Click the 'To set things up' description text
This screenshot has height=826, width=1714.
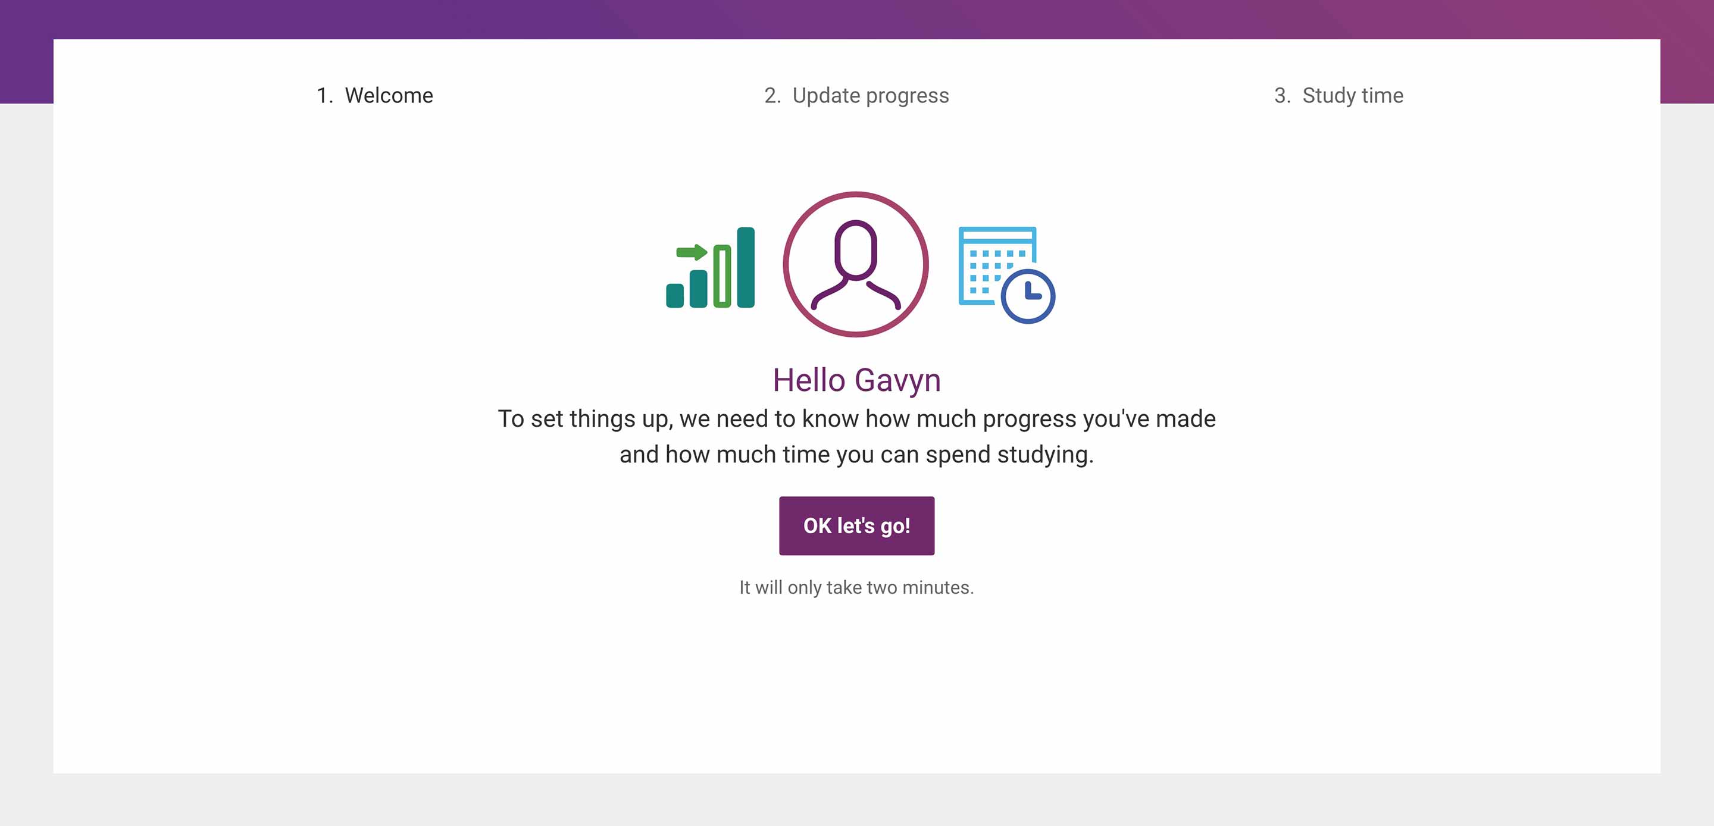856,437
